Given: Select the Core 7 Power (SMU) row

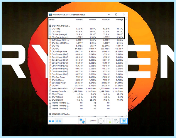Looking at the screenshot, I should coord(86,74).
